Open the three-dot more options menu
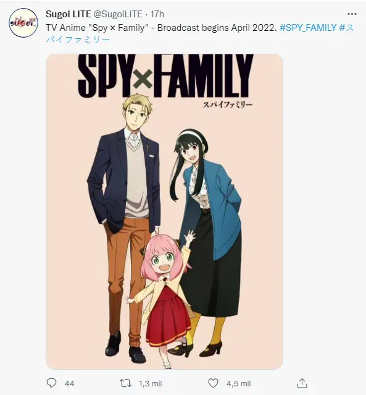The width and height of the screenshot is (366, 395). click(x=352, y=14)
